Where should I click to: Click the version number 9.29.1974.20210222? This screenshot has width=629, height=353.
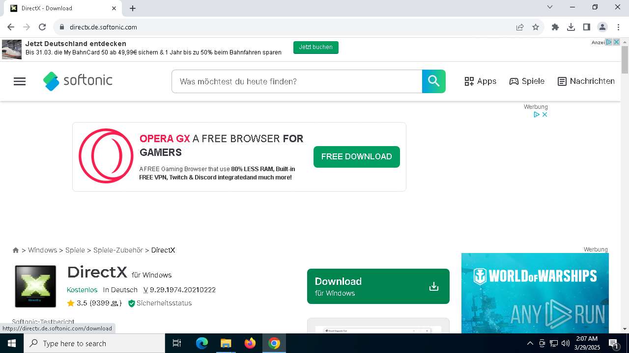click(x=183, y=290)
